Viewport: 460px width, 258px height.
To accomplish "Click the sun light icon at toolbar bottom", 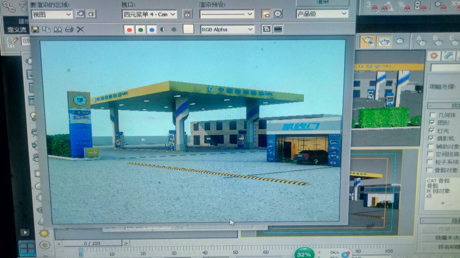I will pos(45,233).
